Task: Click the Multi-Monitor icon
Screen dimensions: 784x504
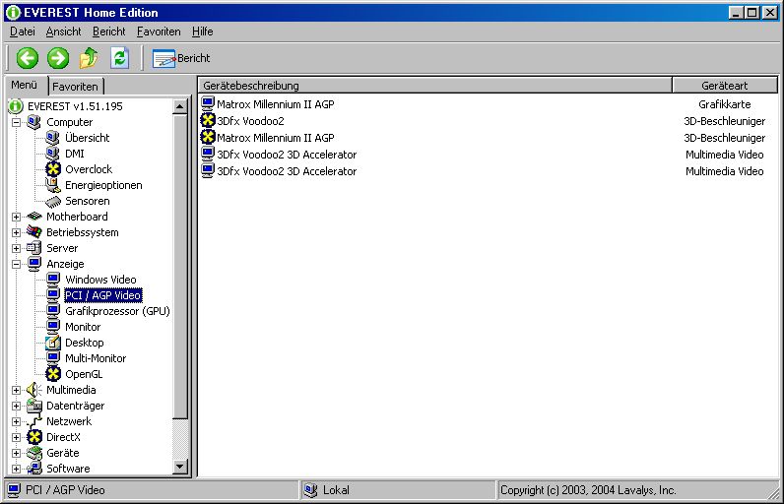Action: [x=53, y=357]
